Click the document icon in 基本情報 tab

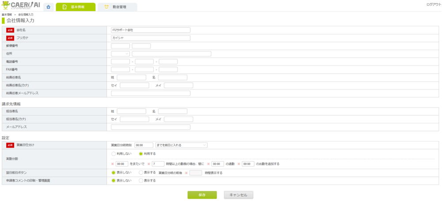pos(65,7)
